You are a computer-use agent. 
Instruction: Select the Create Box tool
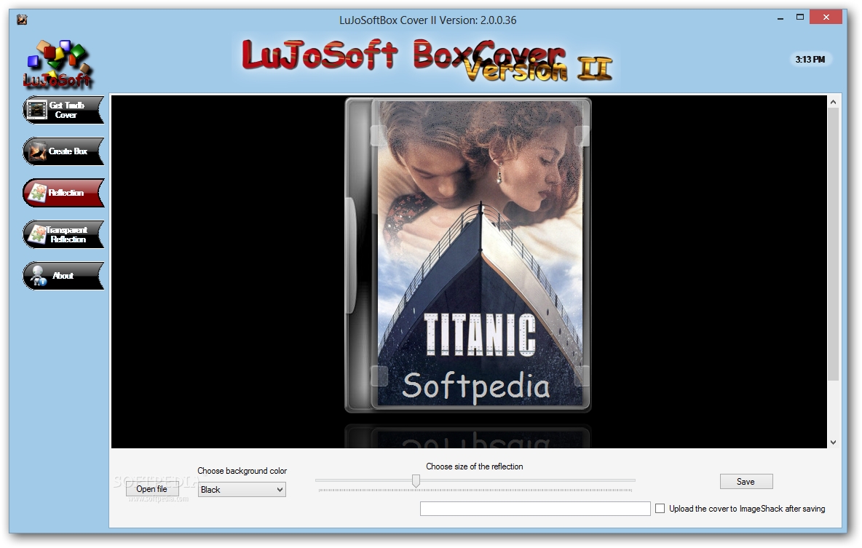coord(63,151)
